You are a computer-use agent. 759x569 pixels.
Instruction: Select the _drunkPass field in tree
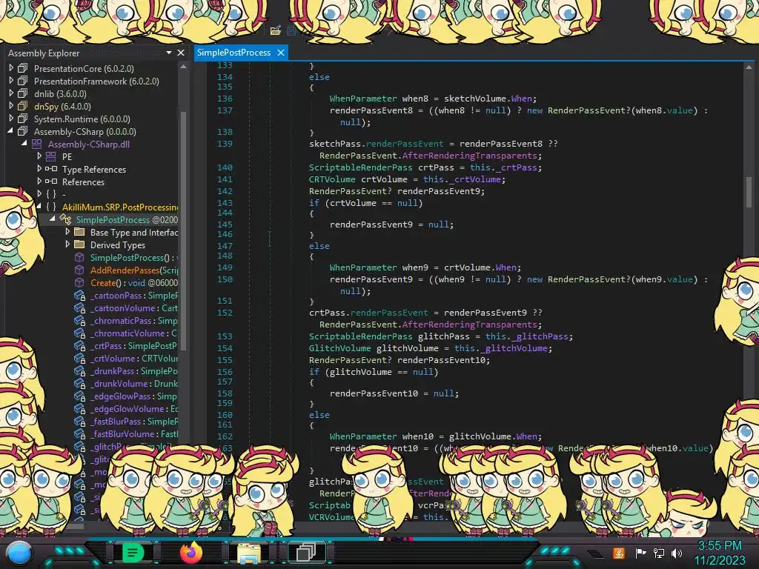tap(133, 371)
